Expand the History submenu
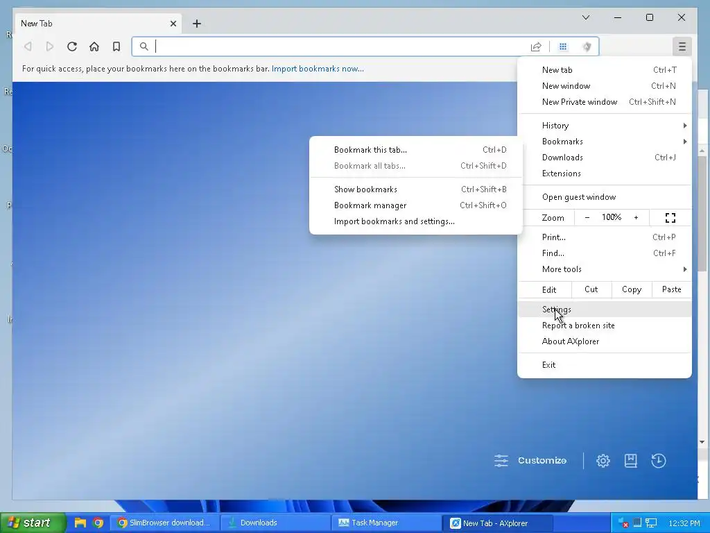The width and height of the screenshot is (710, 533). point(605,126)
